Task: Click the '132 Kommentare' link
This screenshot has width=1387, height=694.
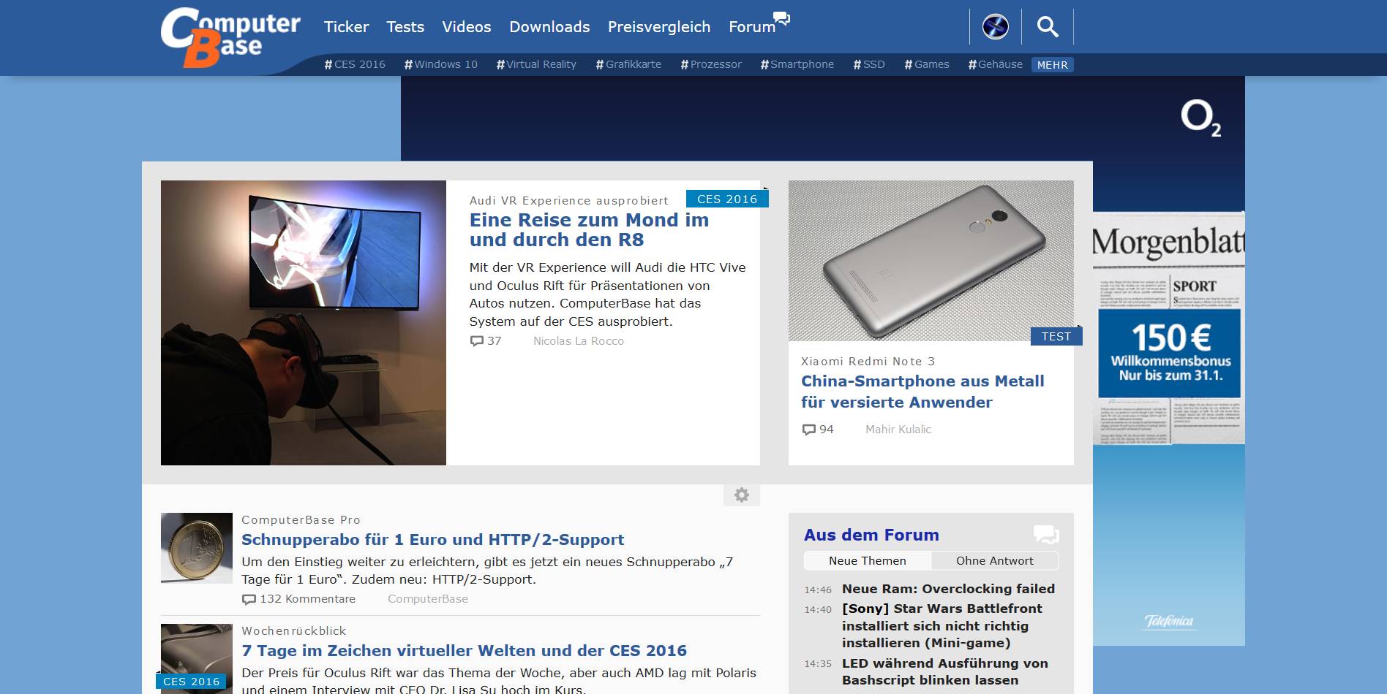Action: [308, 599]
